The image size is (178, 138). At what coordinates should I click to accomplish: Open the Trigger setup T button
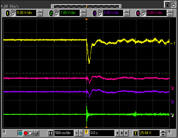coord(135,133)
